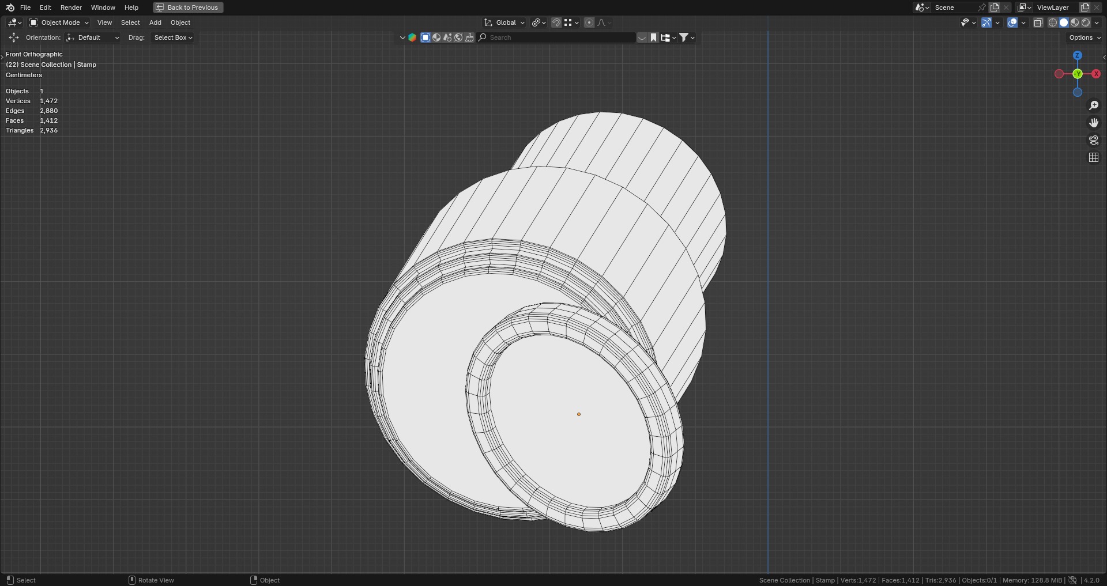Open the object types visibility dropdown

click(968, 22)
